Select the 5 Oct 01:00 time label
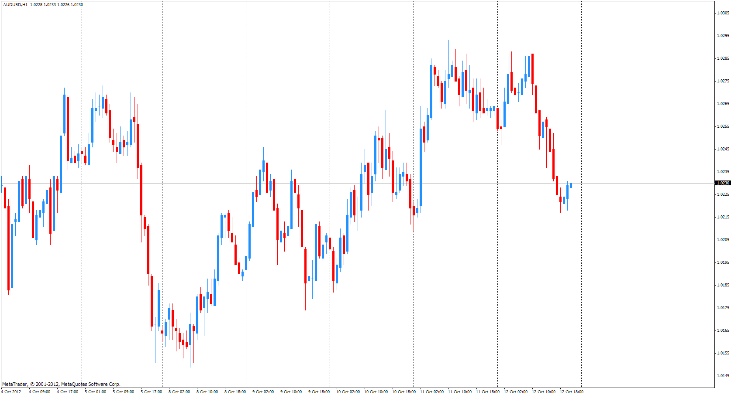 pyautogui.click(x=96, y=392)
